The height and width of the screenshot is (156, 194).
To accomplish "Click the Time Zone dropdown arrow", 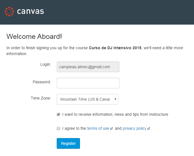I will 115,99.
